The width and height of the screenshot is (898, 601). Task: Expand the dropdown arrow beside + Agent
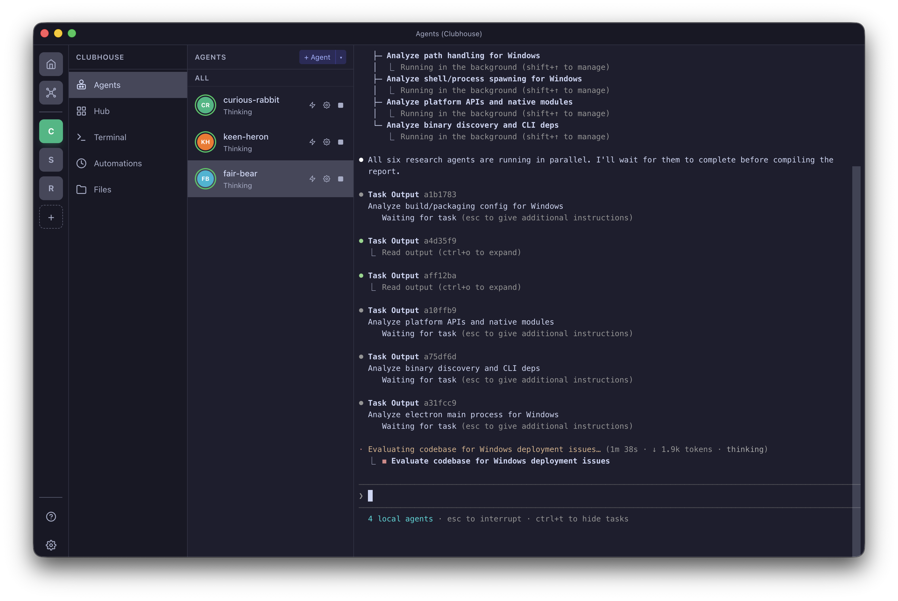[341, 57]
